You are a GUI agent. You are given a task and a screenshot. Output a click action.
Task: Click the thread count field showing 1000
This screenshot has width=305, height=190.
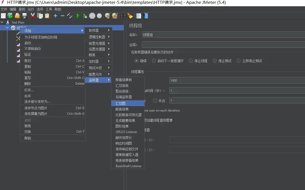click(237, 80)
